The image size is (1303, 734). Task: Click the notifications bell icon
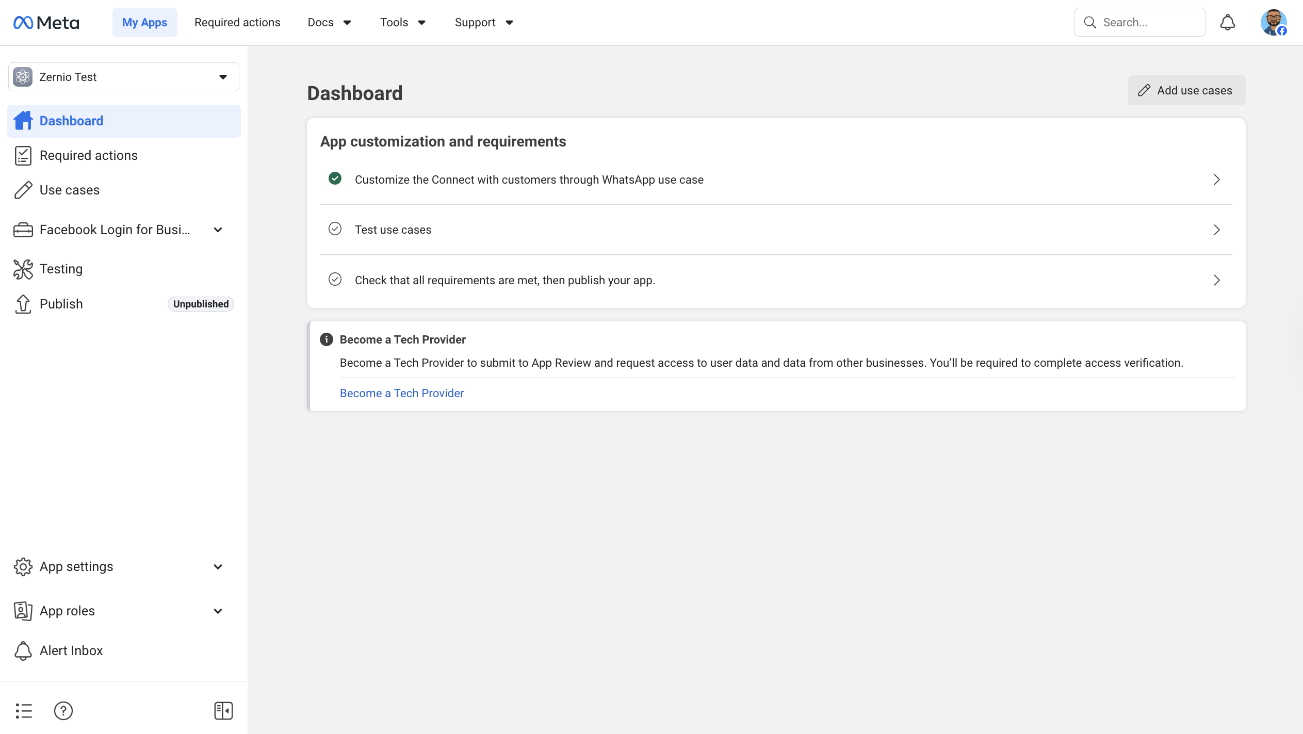pos(1227,22)
